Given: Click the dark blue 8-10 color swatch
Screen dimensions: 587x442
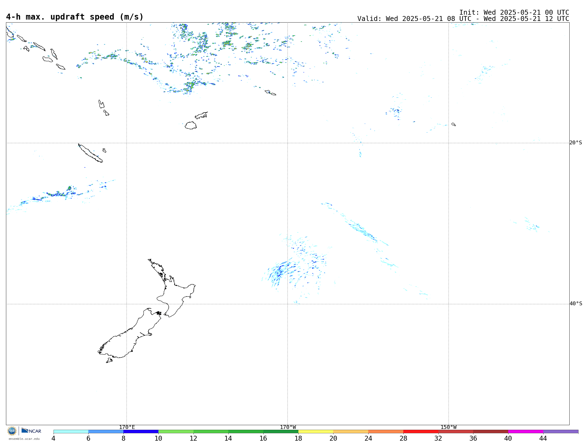Looking at the screenshot, I should [141, 432].
